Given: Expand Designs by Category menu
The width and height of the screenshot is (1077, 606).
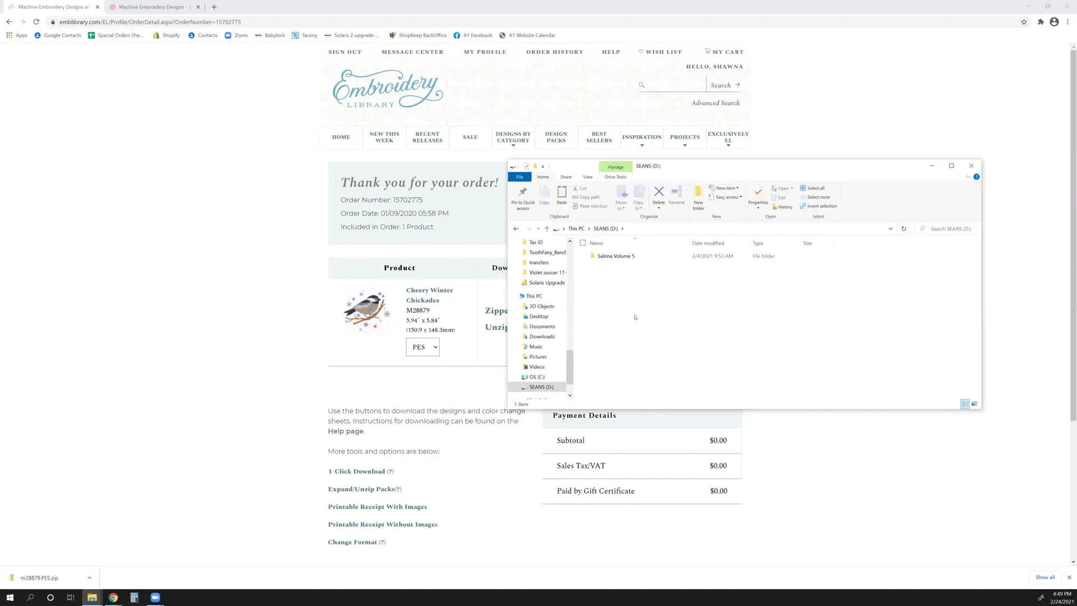Looking at the screenshot, I should (513, 139).
